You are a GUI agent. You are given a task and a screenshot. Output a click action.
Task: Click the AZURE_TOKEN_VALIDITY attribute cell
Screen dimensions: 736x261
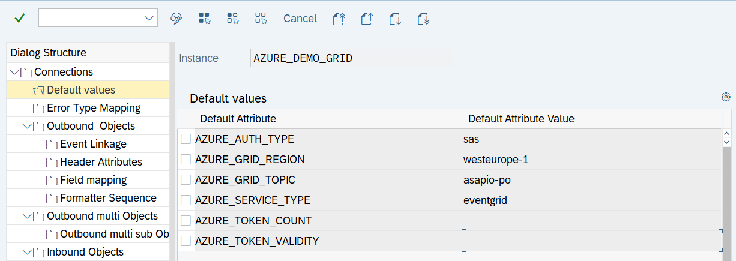[329, 241]
